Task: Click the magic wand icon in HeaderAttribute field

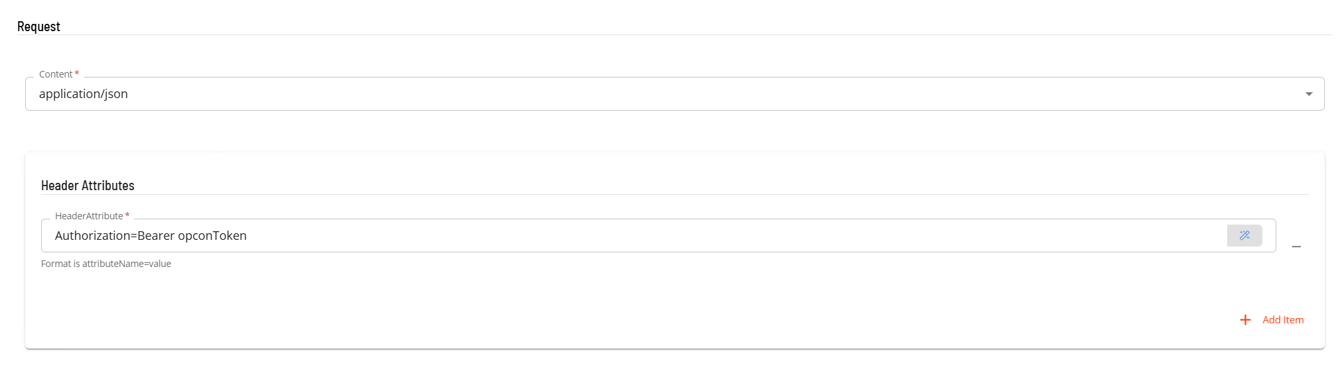Action: 1244,235
